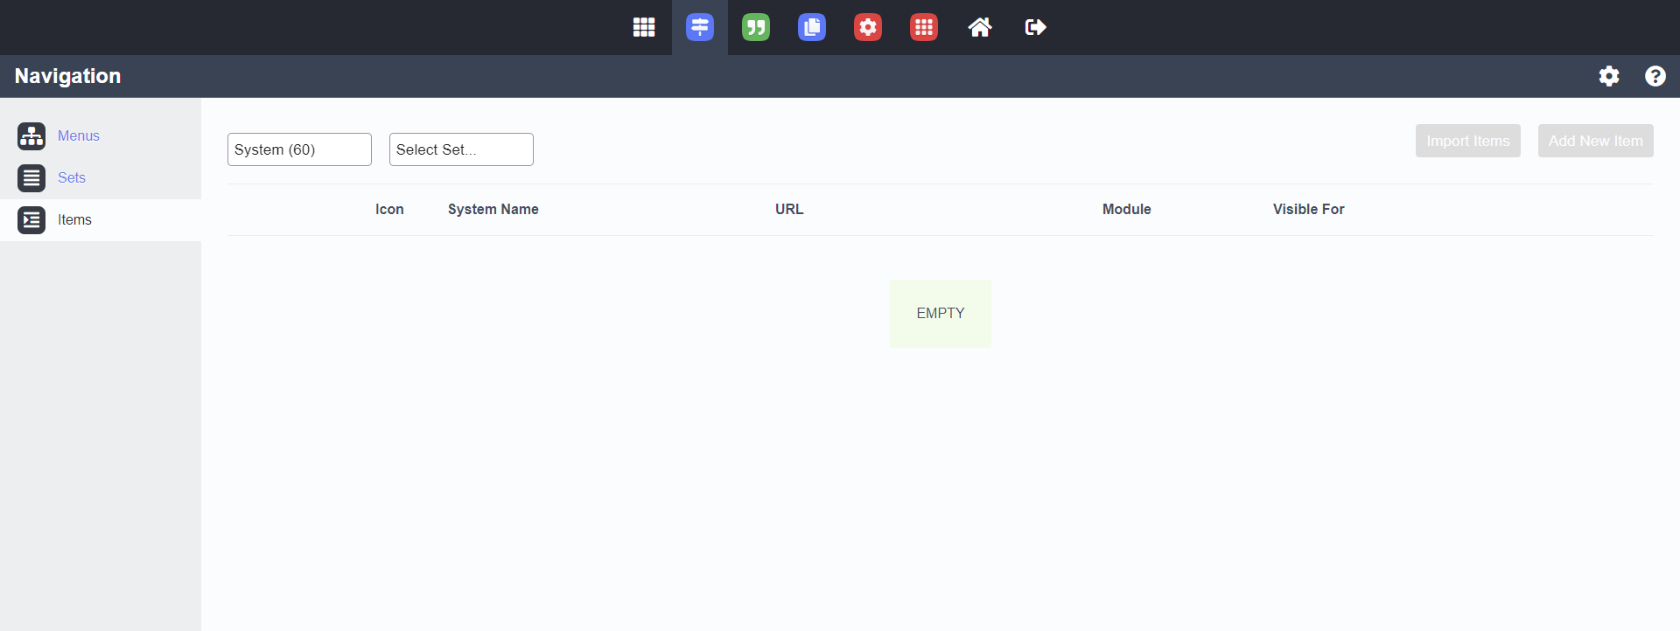Open the blue pages copy icon
The width and height of the screenshot is (1680, 631).
[812, 27]
